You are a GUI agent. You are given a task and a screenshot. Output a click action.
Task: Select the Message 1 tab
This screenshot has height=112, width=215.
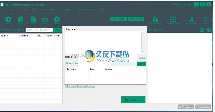tap(72, 29)
